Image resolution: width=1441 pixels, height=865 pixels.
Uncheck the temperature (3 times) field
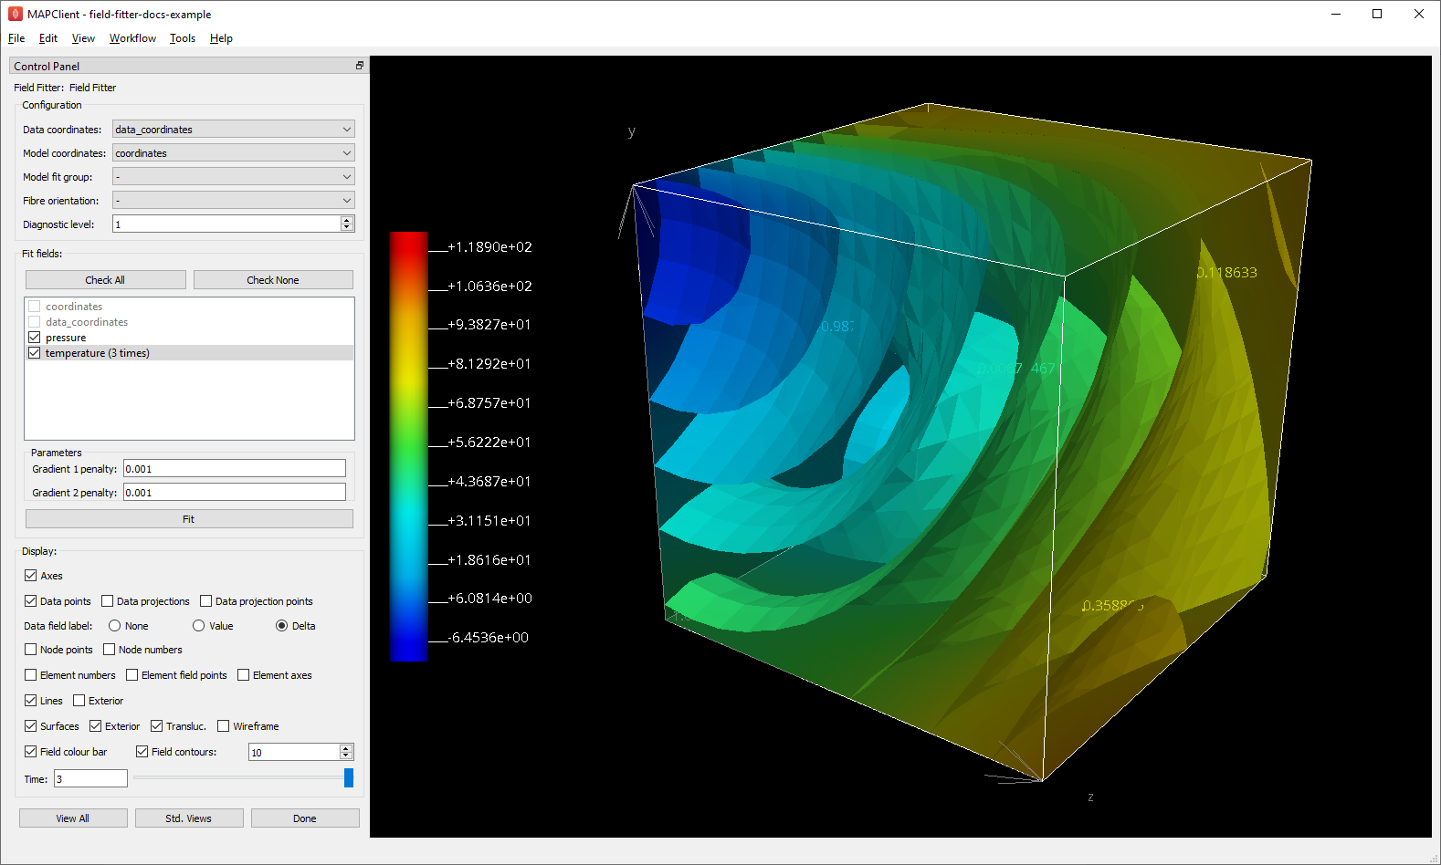click(x=35, y=353)
